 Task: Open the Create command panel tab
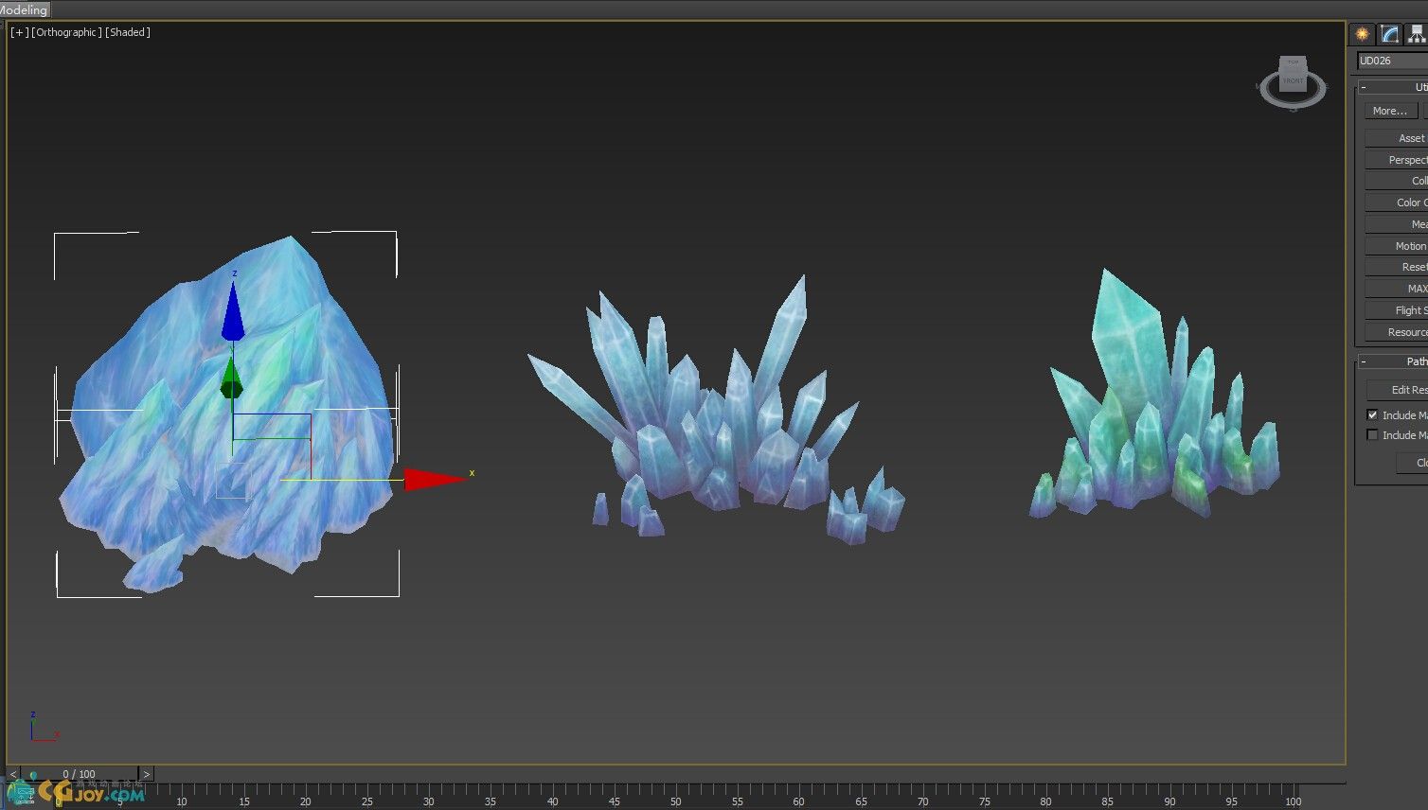pyautogui.click(x=1362, y=34)
